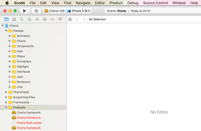Expand the Supporting Files triangle

[6, 97]
